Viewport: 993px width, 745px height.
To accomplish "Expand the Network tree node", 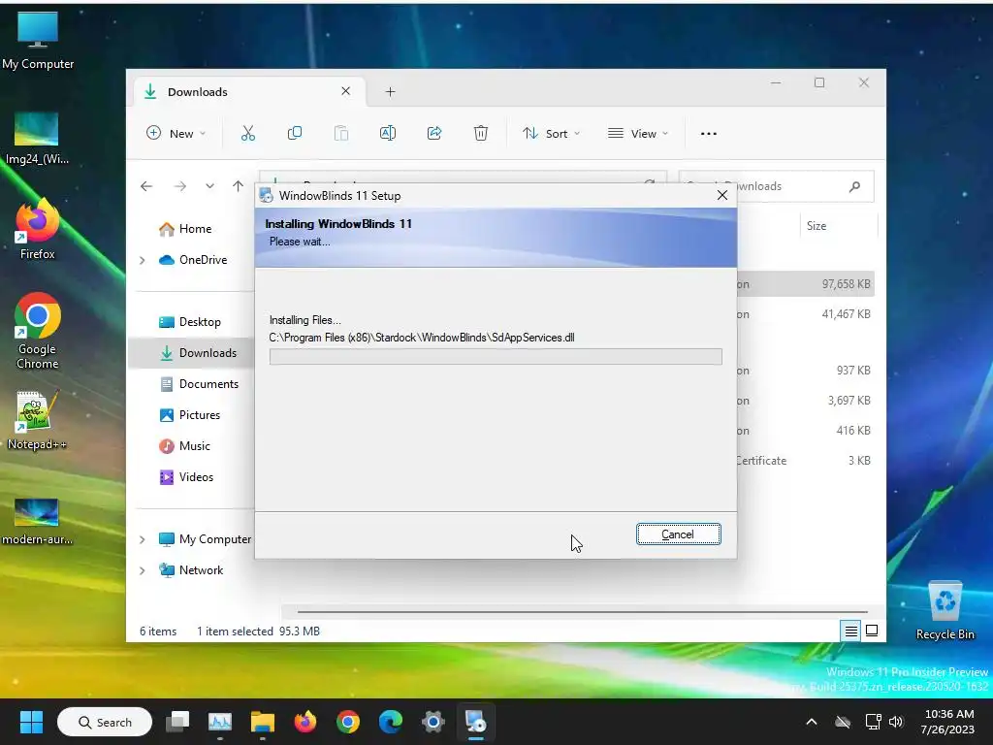I will (143, 570).
